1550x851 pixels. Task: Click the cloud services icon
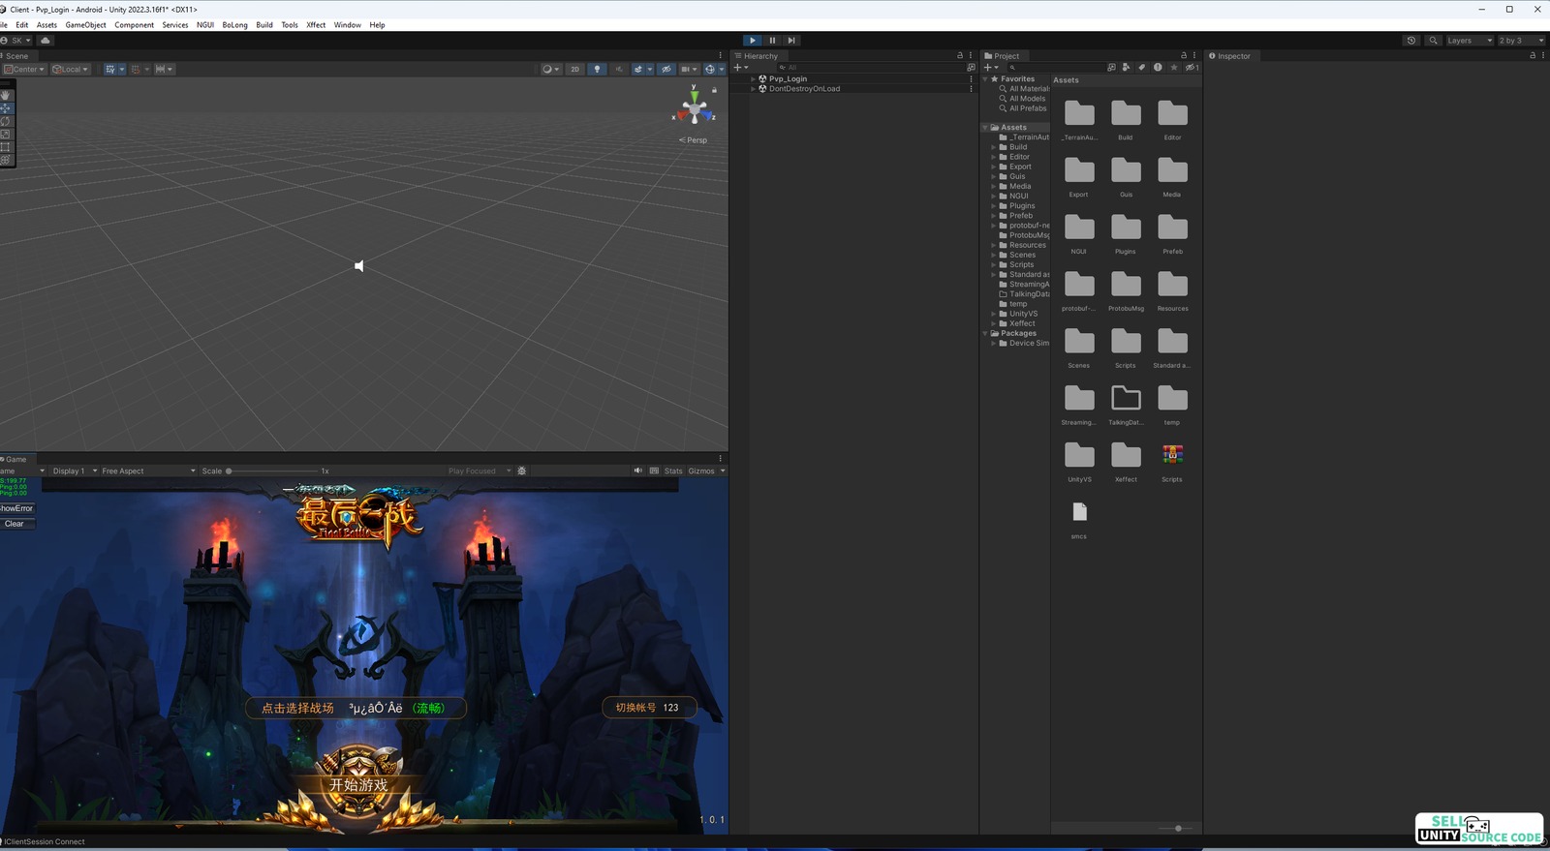pos(46,41)
